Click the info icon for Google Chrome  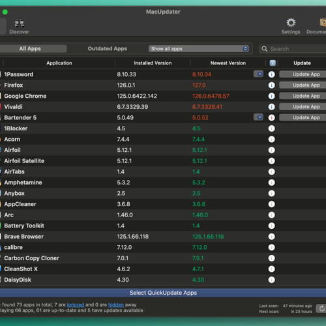(x=271, y=96)
